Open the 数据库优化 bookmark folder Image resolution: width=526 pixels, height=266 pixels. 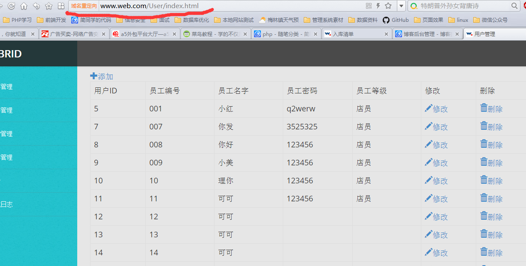point(192,20)
